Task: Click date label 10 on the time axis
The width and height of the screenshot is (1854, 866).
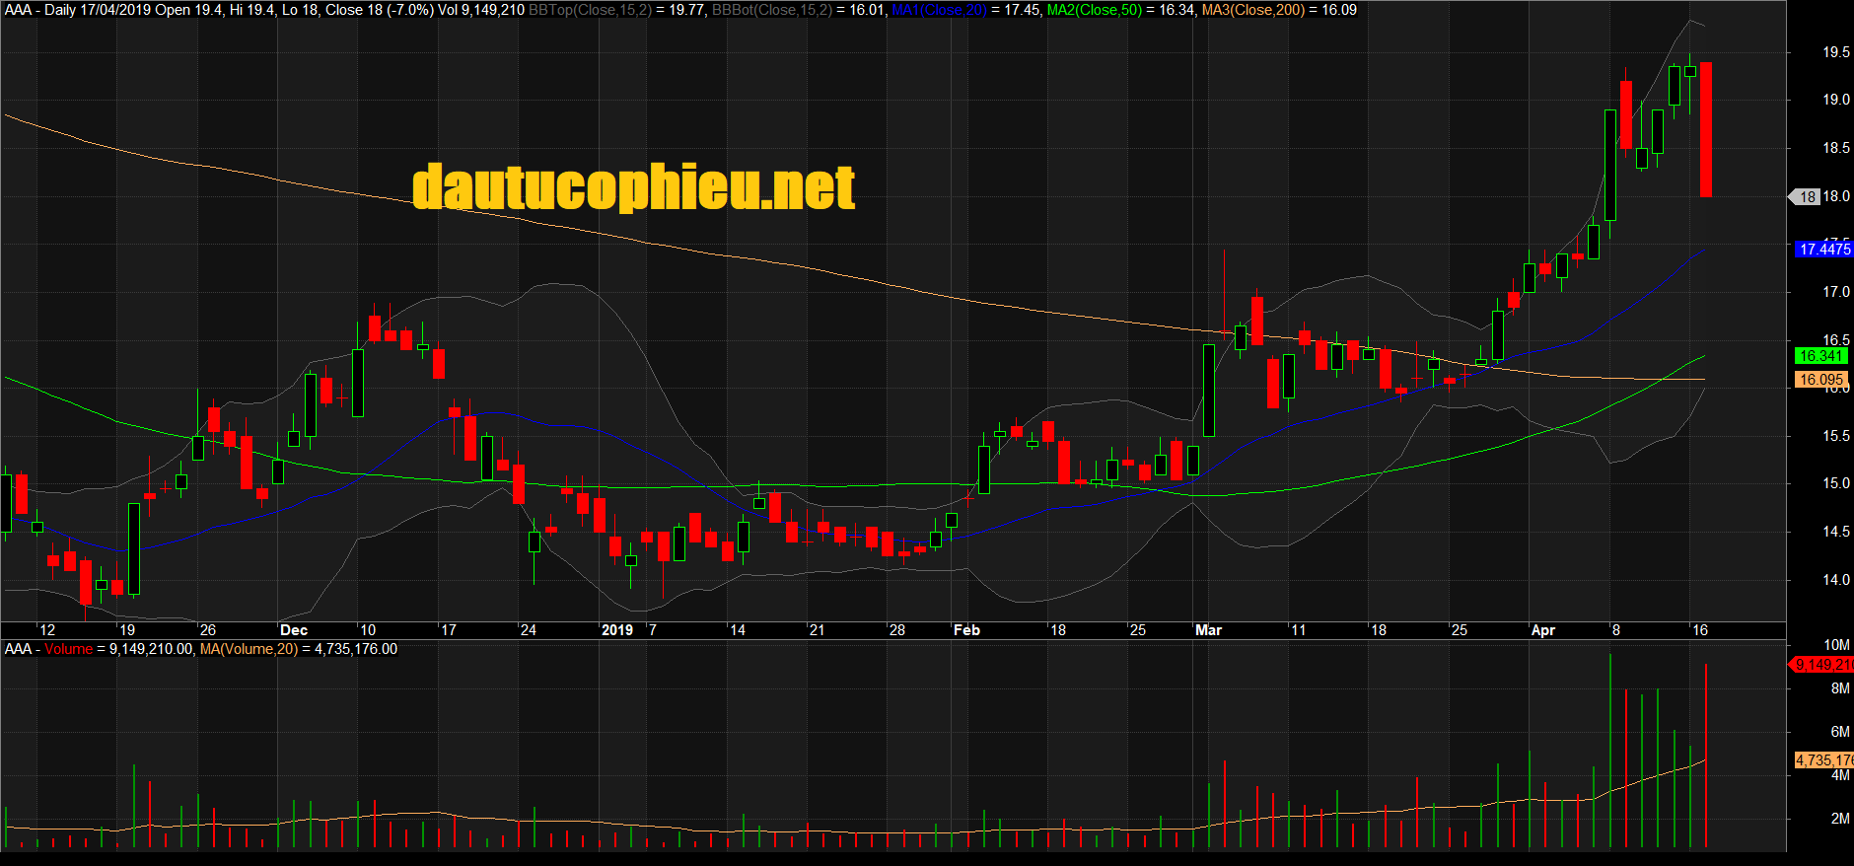Action: (368, 630)
